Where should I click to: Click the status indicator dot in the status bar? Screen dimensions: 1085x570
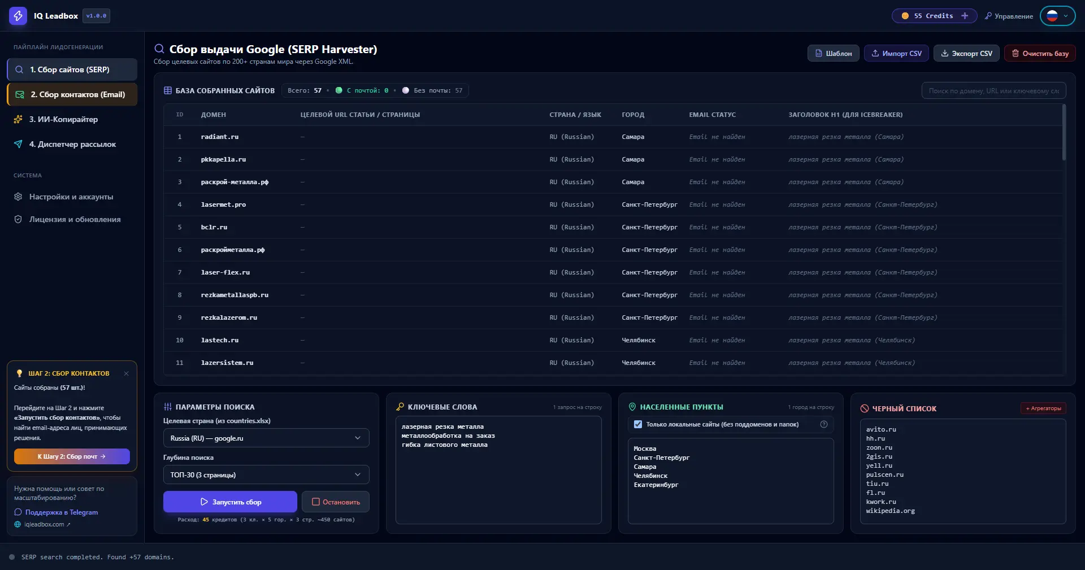point(12,557)
